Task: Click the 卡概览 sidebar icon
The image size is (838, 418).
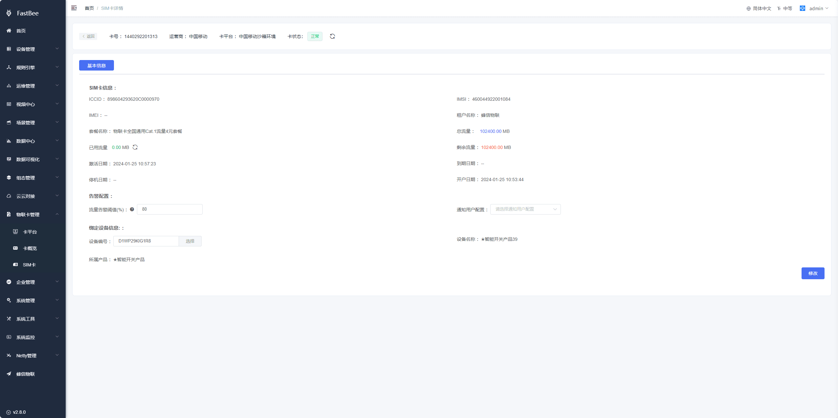Action: (15, 248)
